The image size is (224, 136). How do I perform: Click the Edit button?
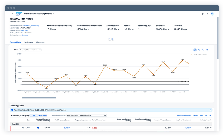(202, 115)
